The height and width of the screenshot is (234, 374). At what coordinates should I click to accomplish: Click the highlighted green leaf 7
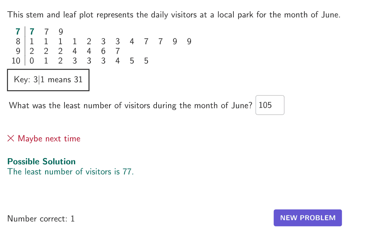point(32,32)
